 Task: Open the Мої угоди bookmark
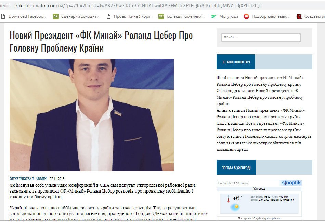224,16
